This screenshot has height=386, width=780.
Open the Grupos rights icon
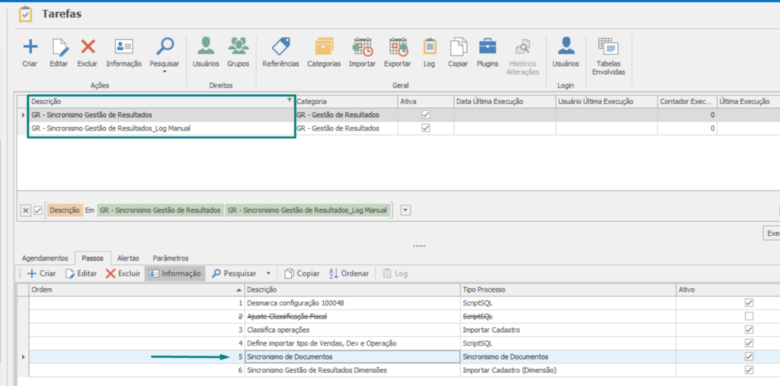tap(238, 47)
